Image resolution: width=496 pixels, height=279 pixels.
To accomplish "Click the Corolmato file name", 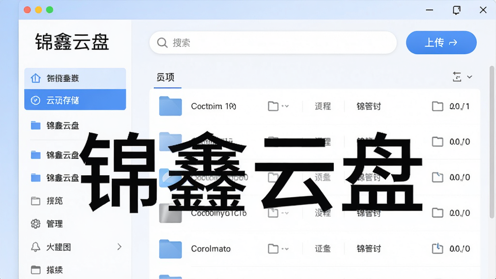I will coord(211,249).
